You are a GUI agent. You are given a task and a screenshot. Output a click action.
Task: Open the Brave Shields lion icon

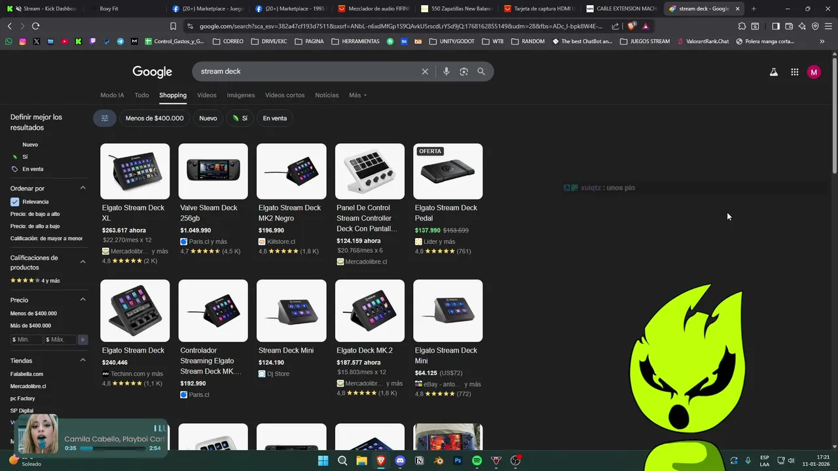631,26
